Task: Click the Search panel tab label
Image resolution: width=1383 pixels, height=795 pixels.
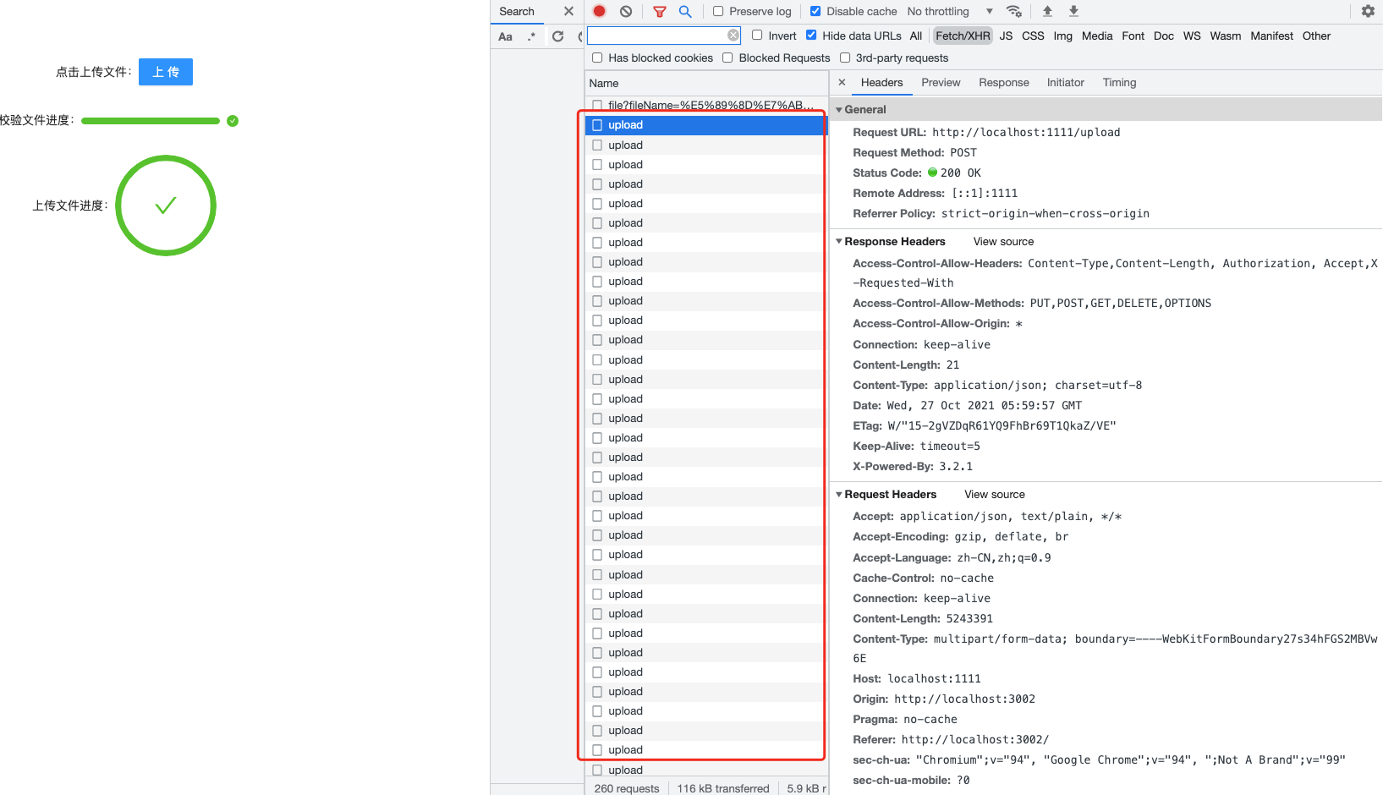Action: pos(517,11)
